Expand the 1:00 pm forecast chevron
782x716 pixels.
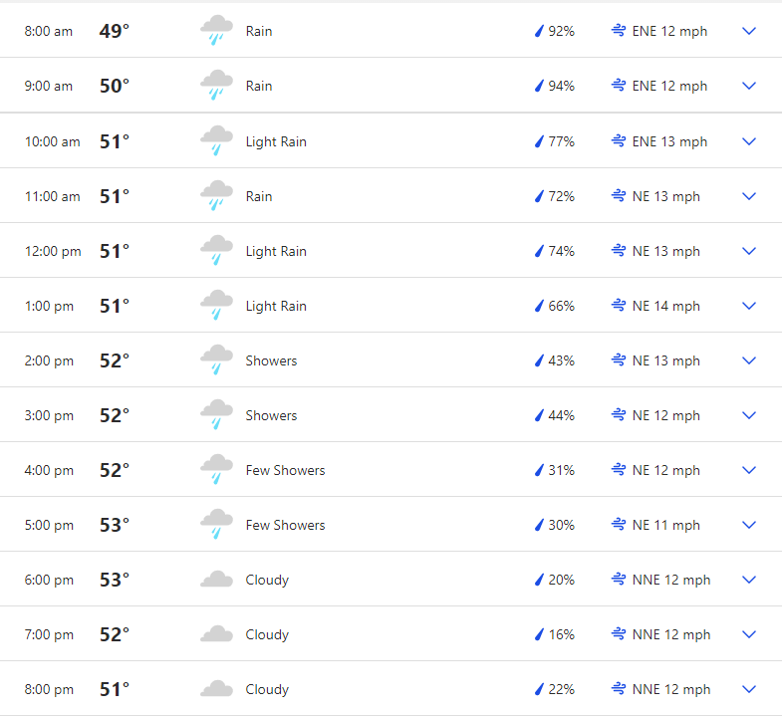tap(749, 306)
